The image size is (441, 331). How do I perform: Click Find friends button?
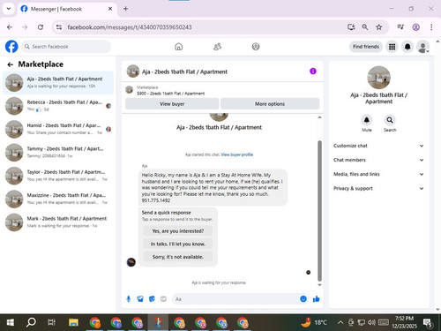click(x=366, y=47)
